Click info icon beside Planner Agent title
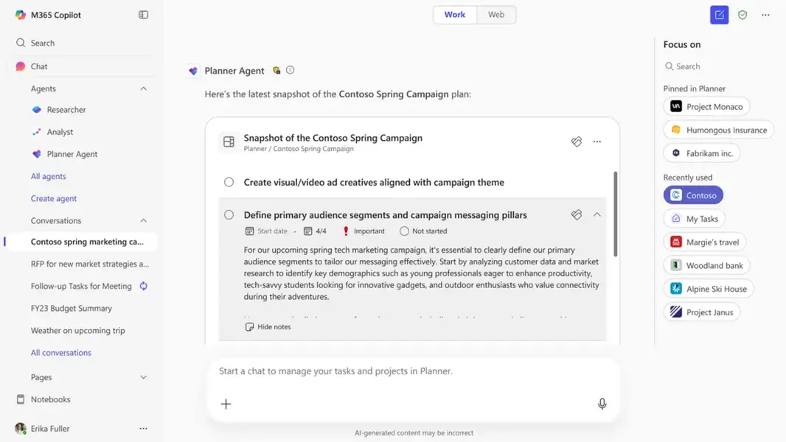 point(290,70)
